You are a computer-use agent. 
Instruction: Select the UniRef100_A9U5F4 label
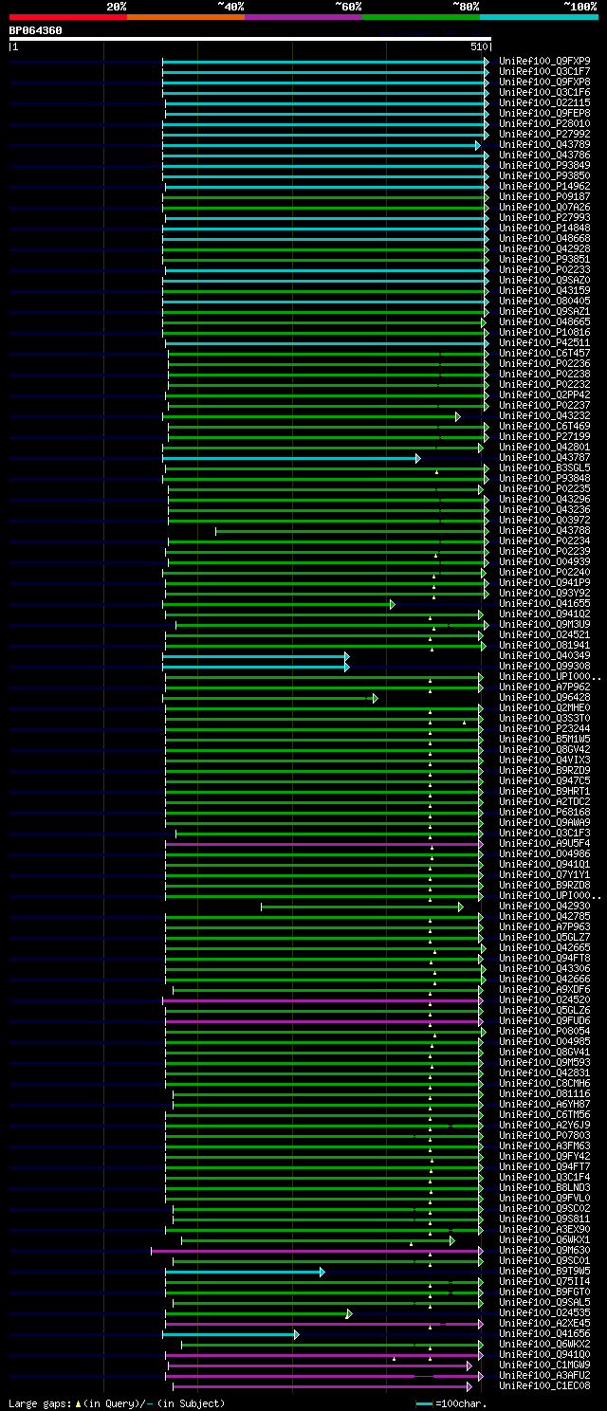(x=544, y=844)
